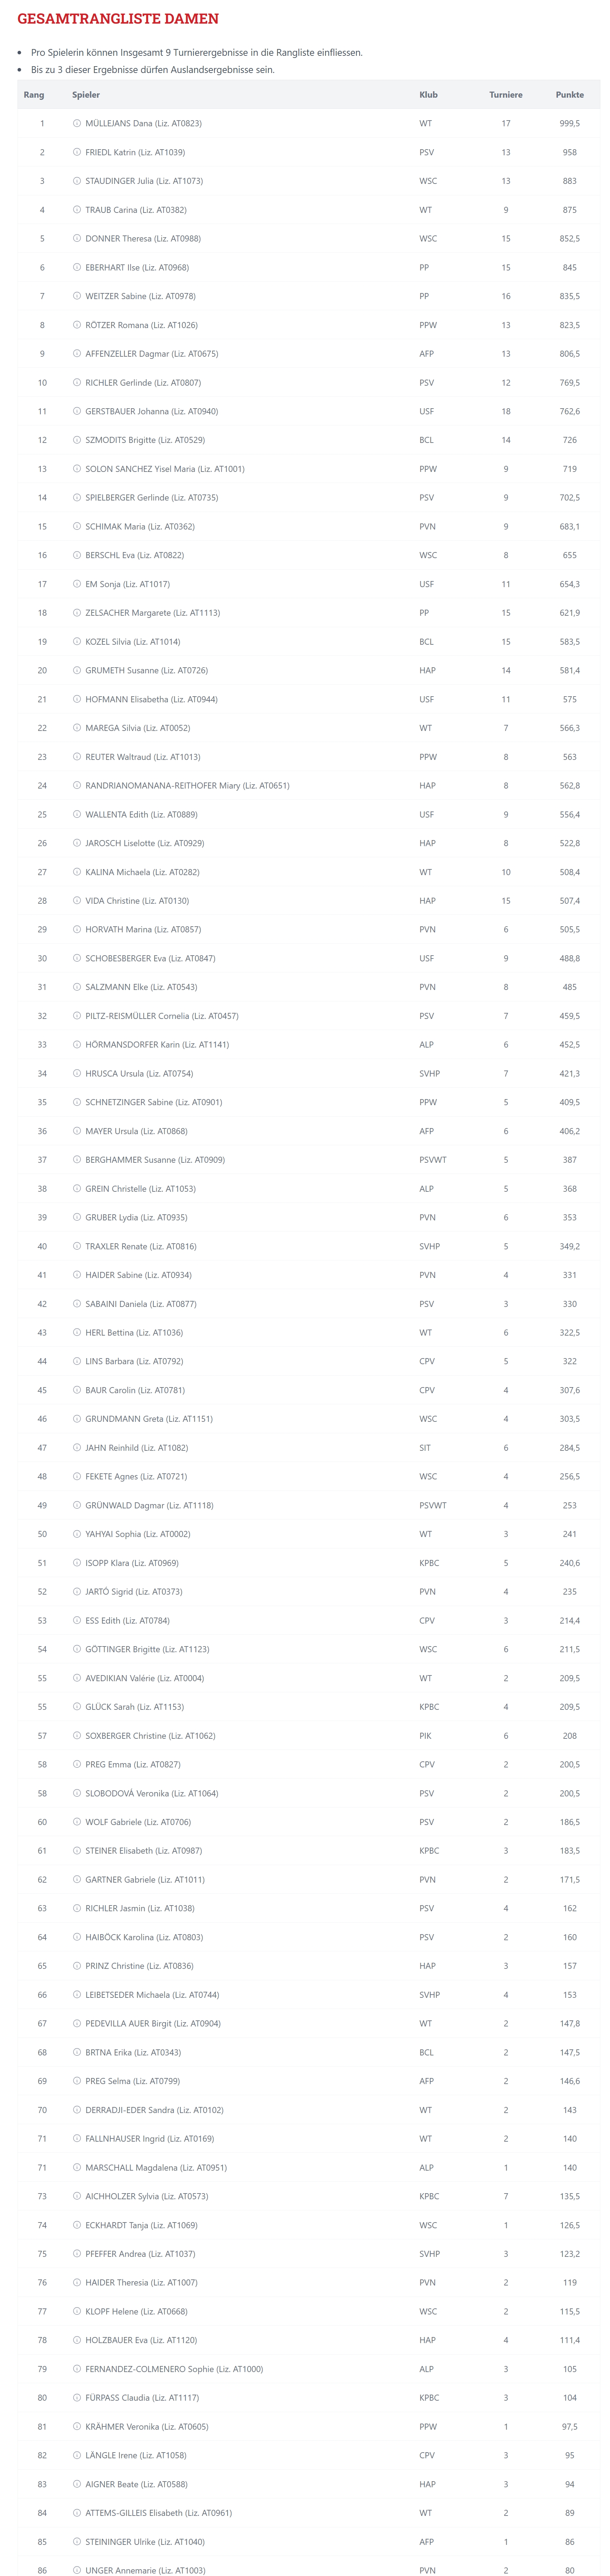Image resolution: width=610 pixels, height=2576 pixels.
Task: Sort the list by Klub header
Action: coord(428,95)
